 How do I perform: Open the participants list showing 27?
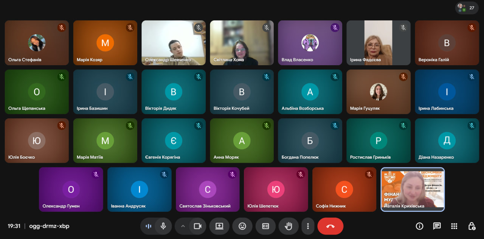(466, 8)
